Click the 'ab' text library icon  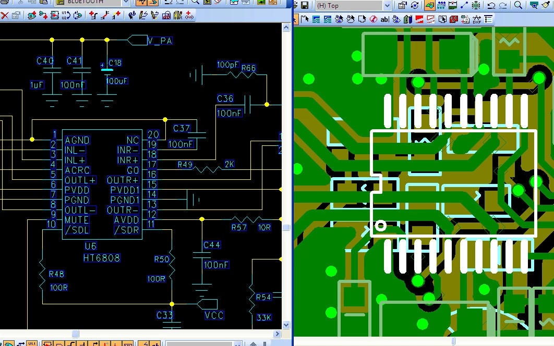166,16
